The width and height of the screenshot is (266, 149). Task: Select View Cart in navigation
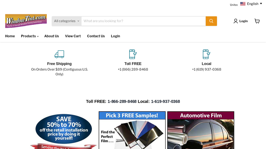coord(73,36)
